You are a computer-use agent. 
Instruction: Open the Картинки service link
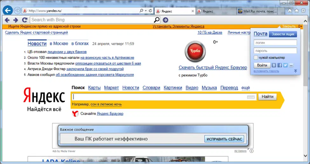click(173, 88)
